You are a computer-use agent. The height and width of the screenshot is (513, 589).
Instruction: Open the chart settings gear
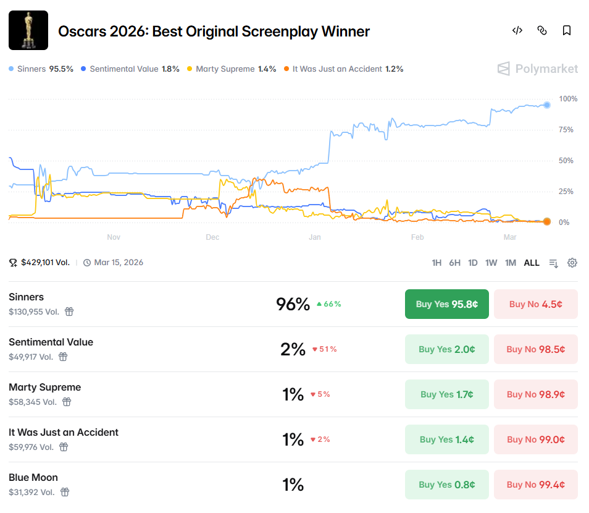(x=572, y=263)
